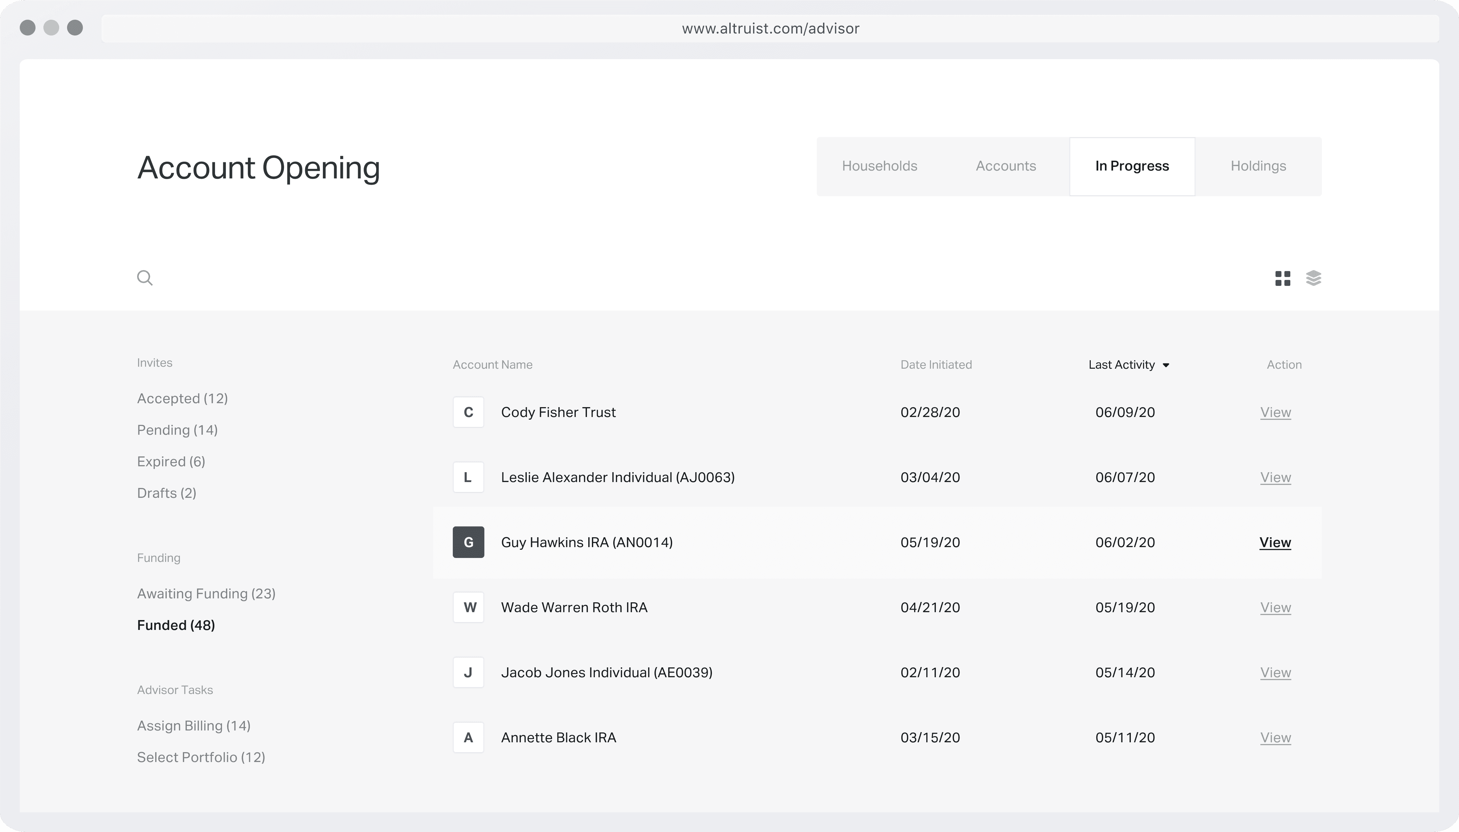View the Jacob Jones Individual account
Viewport: 1459px width, 832px height.
pos(1276,673)
